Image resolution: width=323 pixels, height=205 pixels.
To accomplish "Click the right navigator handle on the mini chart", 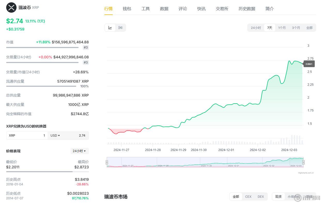I will tap(303, 162).
